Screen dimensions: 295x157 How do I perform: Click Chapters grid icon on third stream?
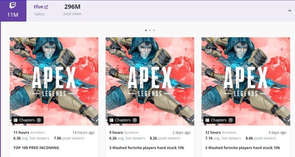[x=207, y=120]
